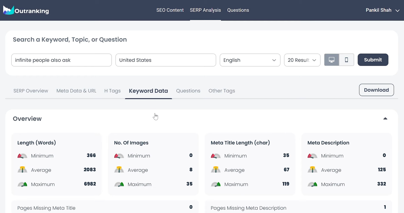Click the Average thermometer icon under Length (Words)

pos(22,170)
